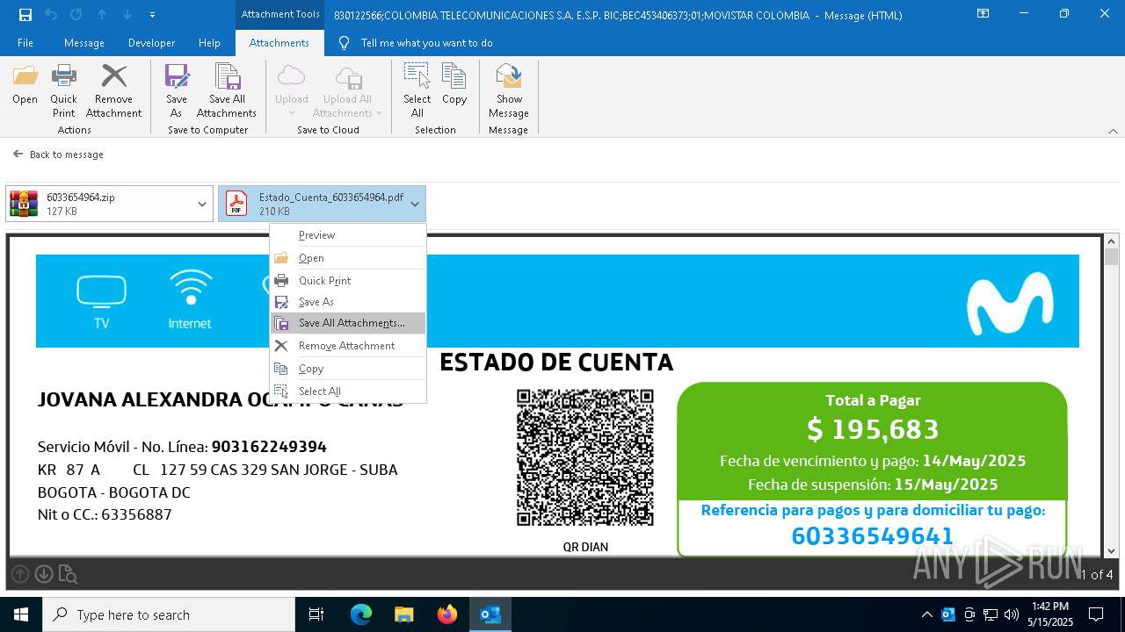Click Select All in the ribbon
Image resolution: width=1125 pixels, height=632 pixels.
click(417, 91)
